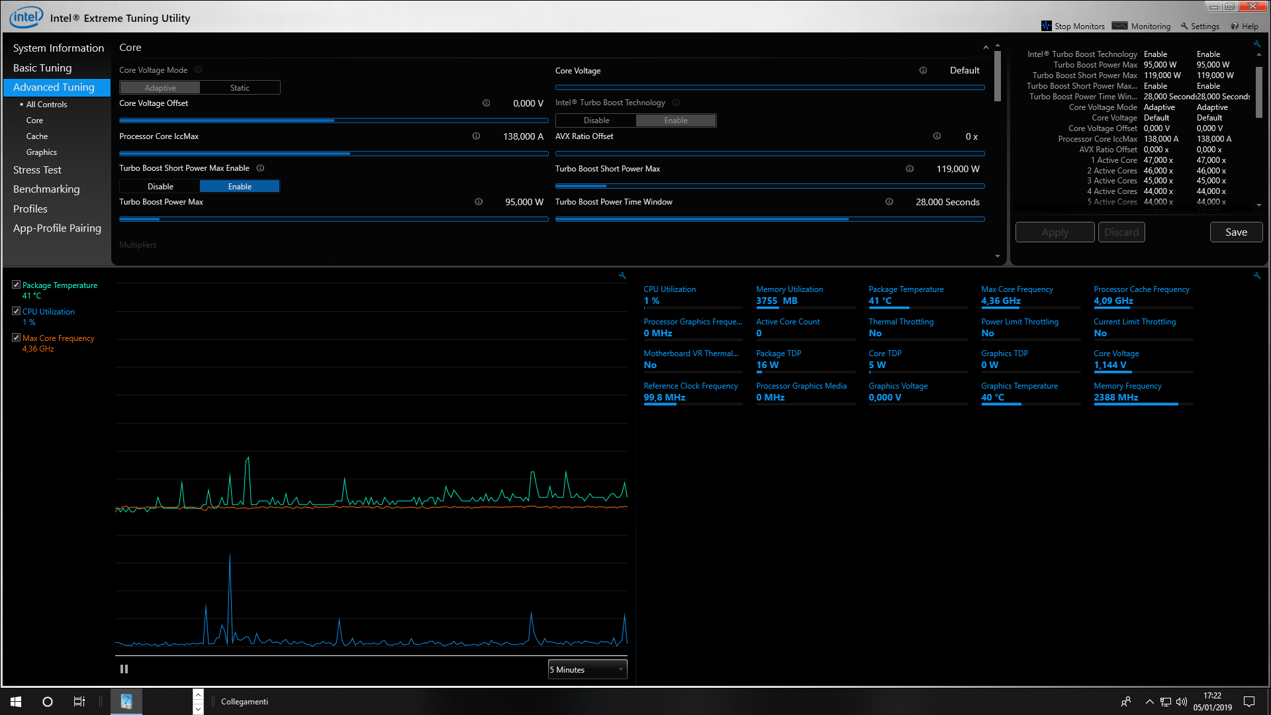Click wrench icon above the monitoring graph
This screenshot has width=1271, height=715.
click(x=622, y=275)
